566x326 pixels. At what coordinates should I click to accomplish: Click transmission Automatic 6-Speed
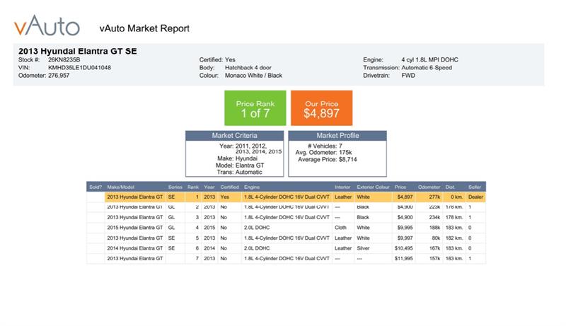click(427, 68)
